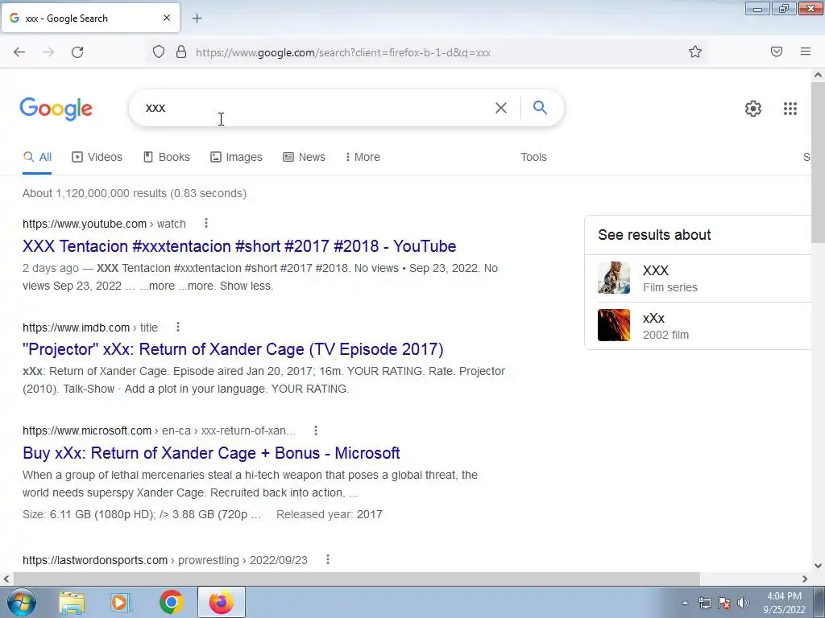Submit search with magnifier icon
The height and width of the screenshot is (618, 825).
tap(540, 108)
